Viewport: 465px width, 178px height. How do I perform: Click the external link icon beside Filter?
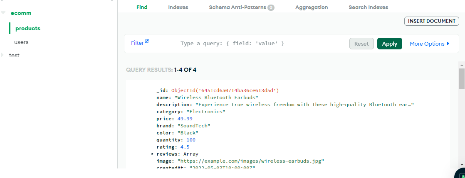point(147,41)
